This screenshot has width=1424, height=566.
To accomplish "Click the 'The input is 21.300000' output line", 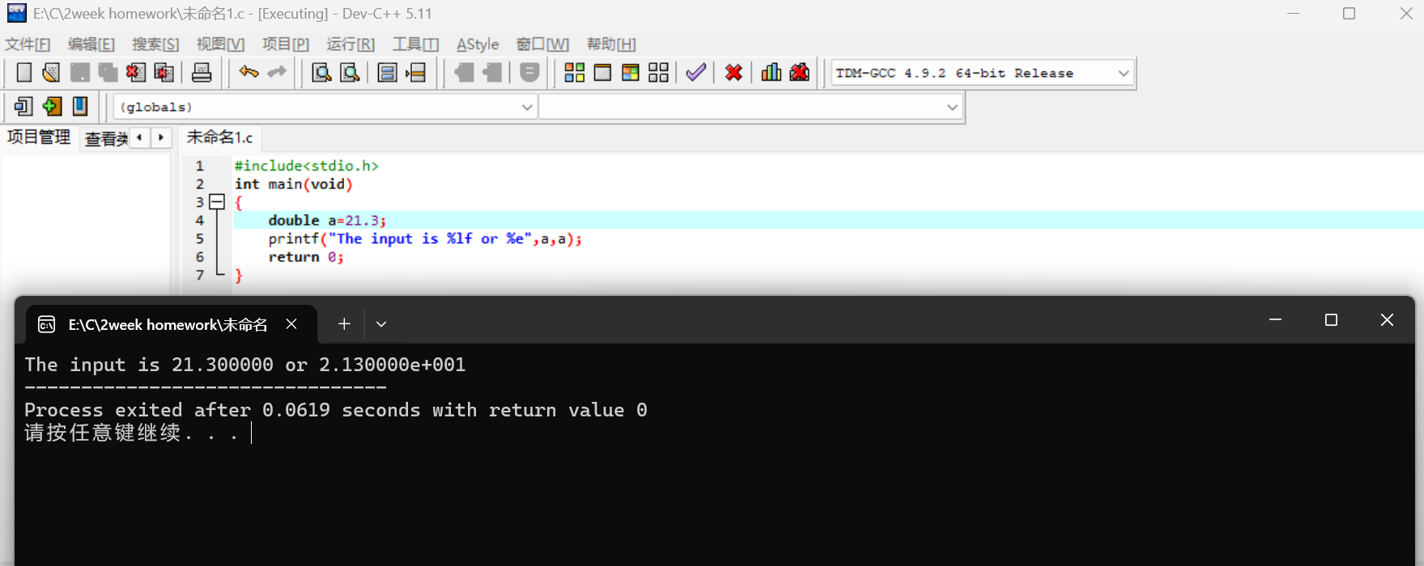I will [245, 365].
